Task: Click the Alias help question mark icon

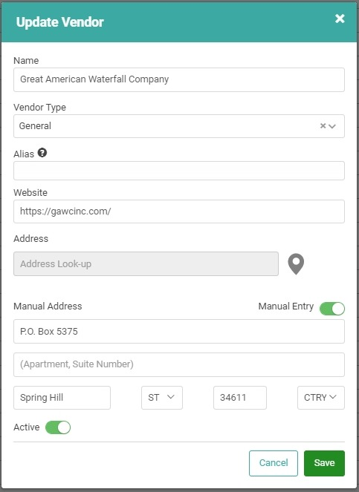Action: [42, 153]
